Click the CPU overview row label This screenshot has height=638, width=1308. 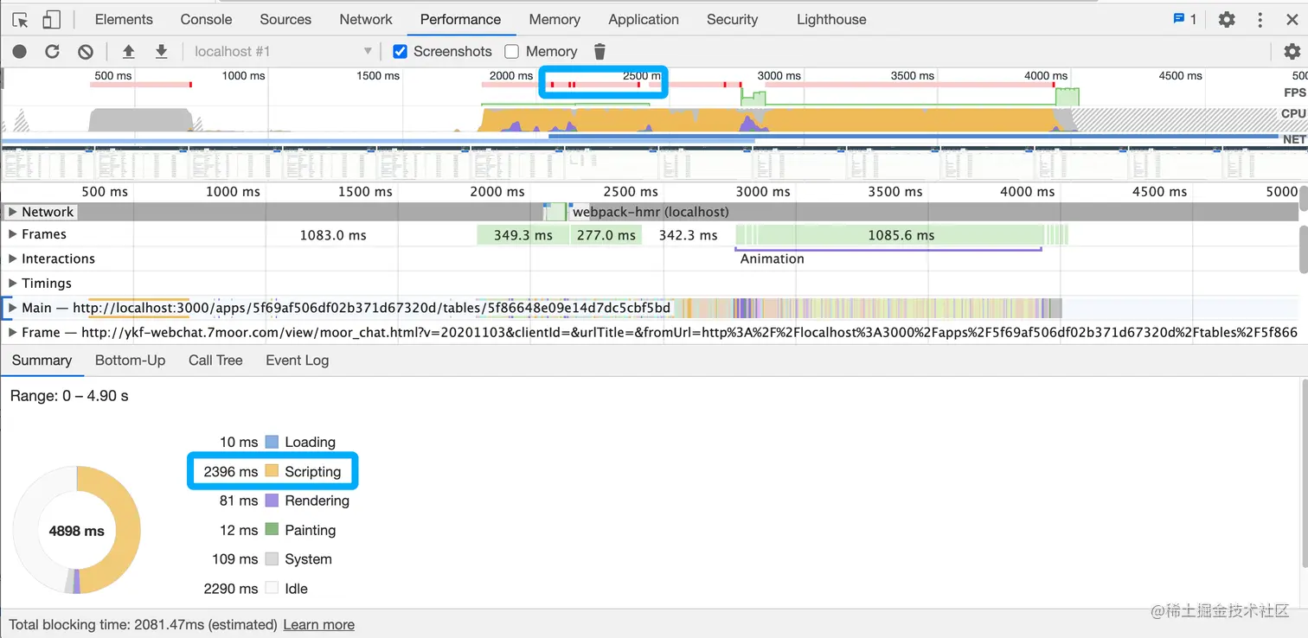(1293, 113)
